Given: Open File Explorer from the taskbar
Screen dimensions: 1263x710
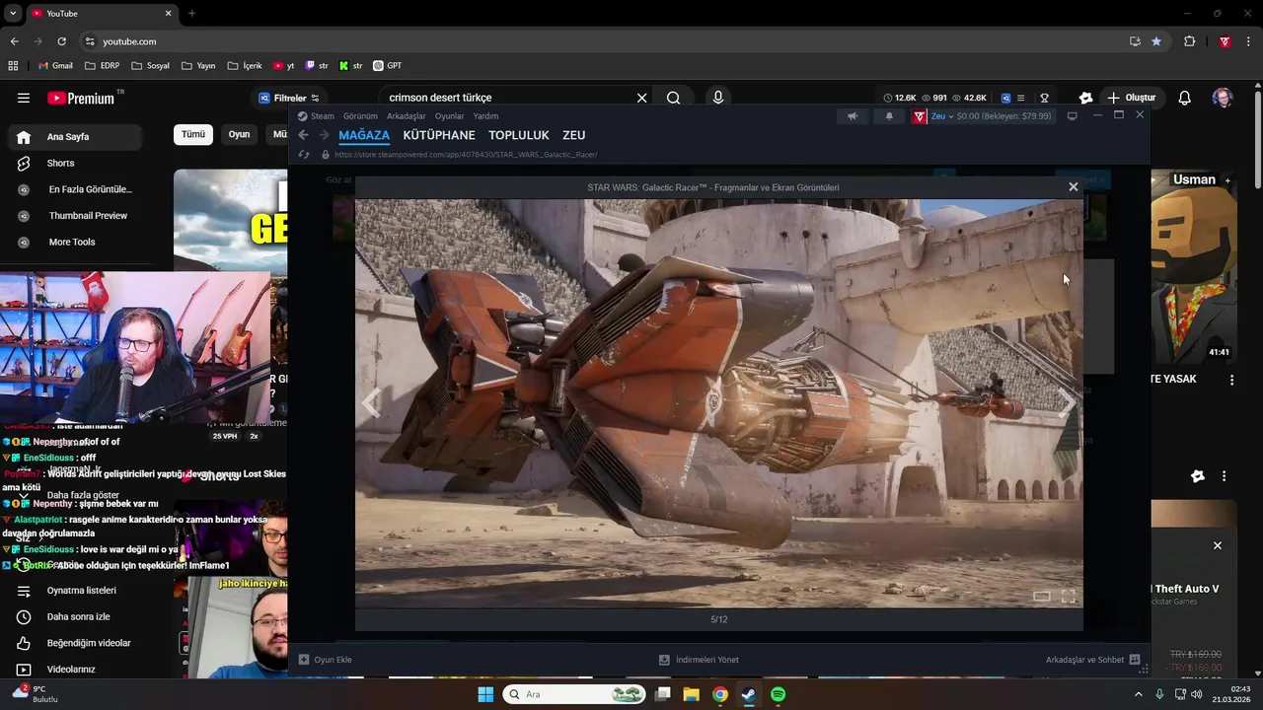Looking at the screenshot, I should tap(691, 694).
